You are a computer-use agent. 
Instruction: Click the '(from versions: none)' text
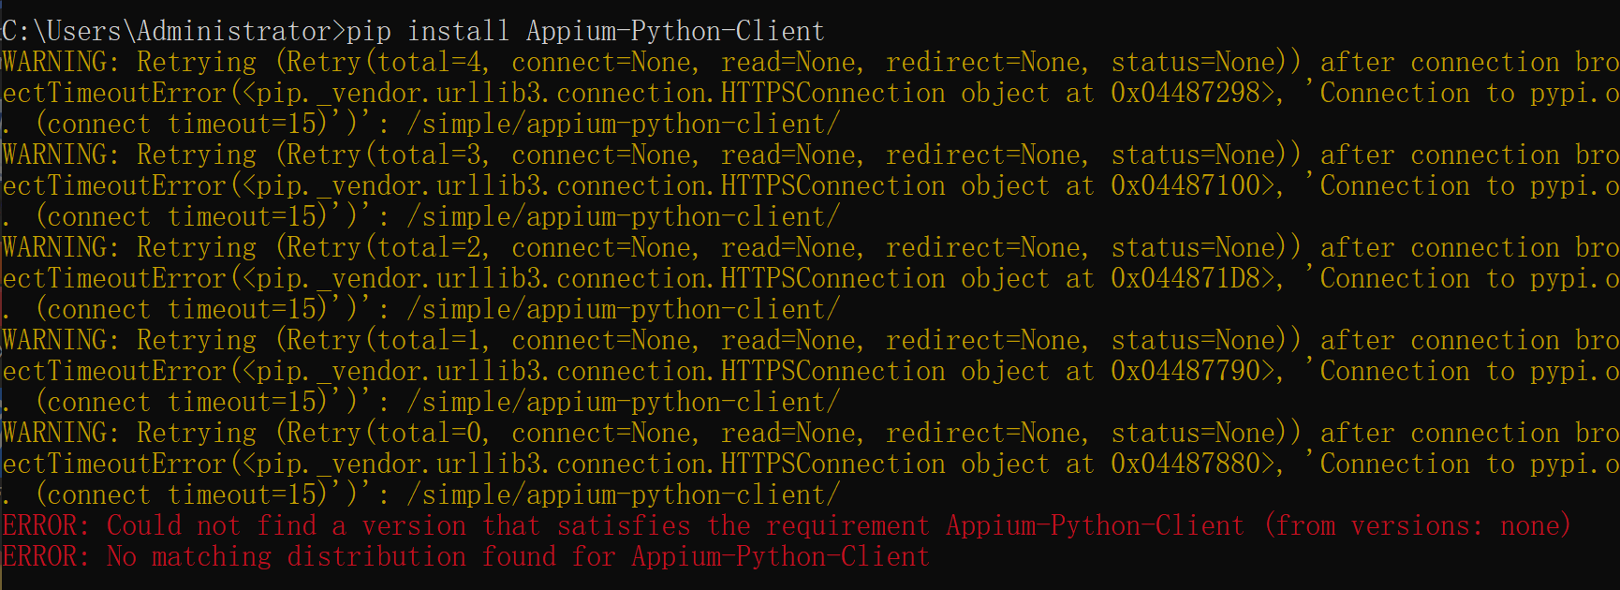(x=1418, y=526)
